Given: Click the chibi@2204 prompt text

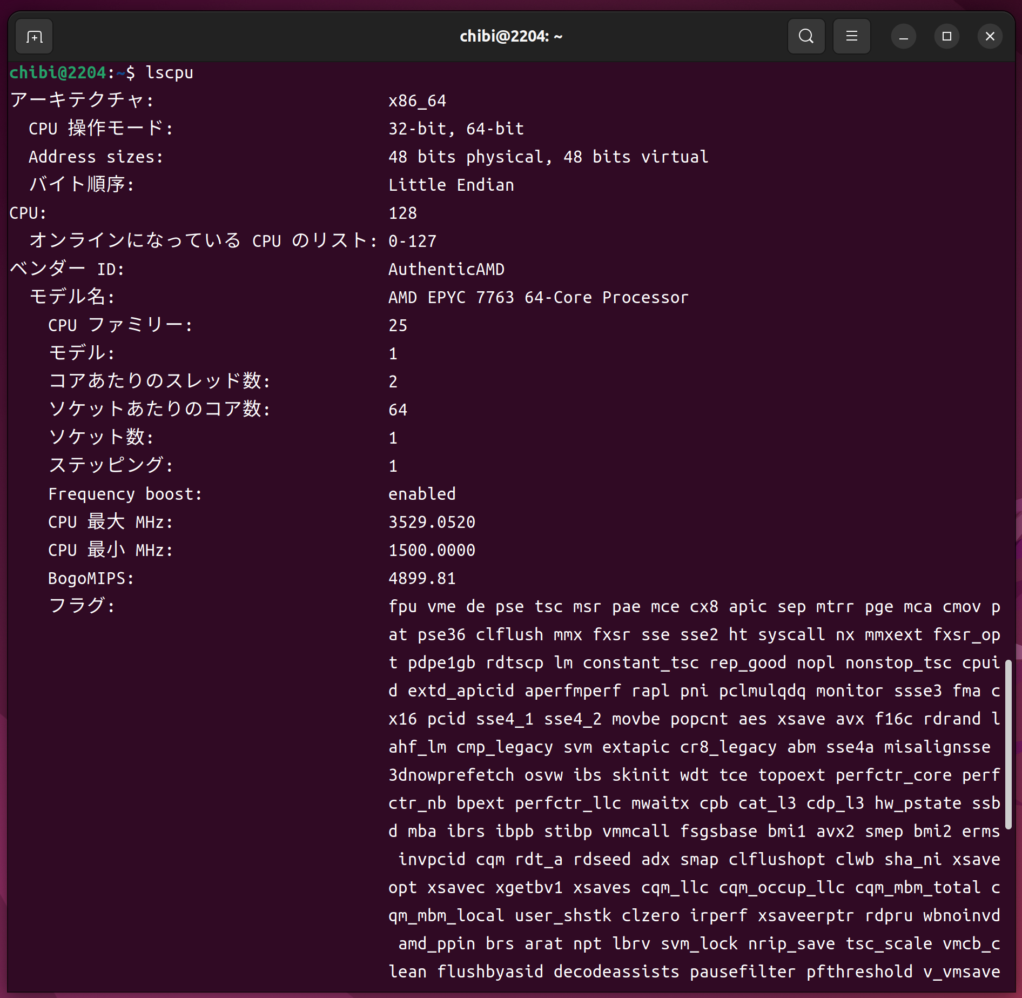Looking at the screenshot, I should (58, 73).
